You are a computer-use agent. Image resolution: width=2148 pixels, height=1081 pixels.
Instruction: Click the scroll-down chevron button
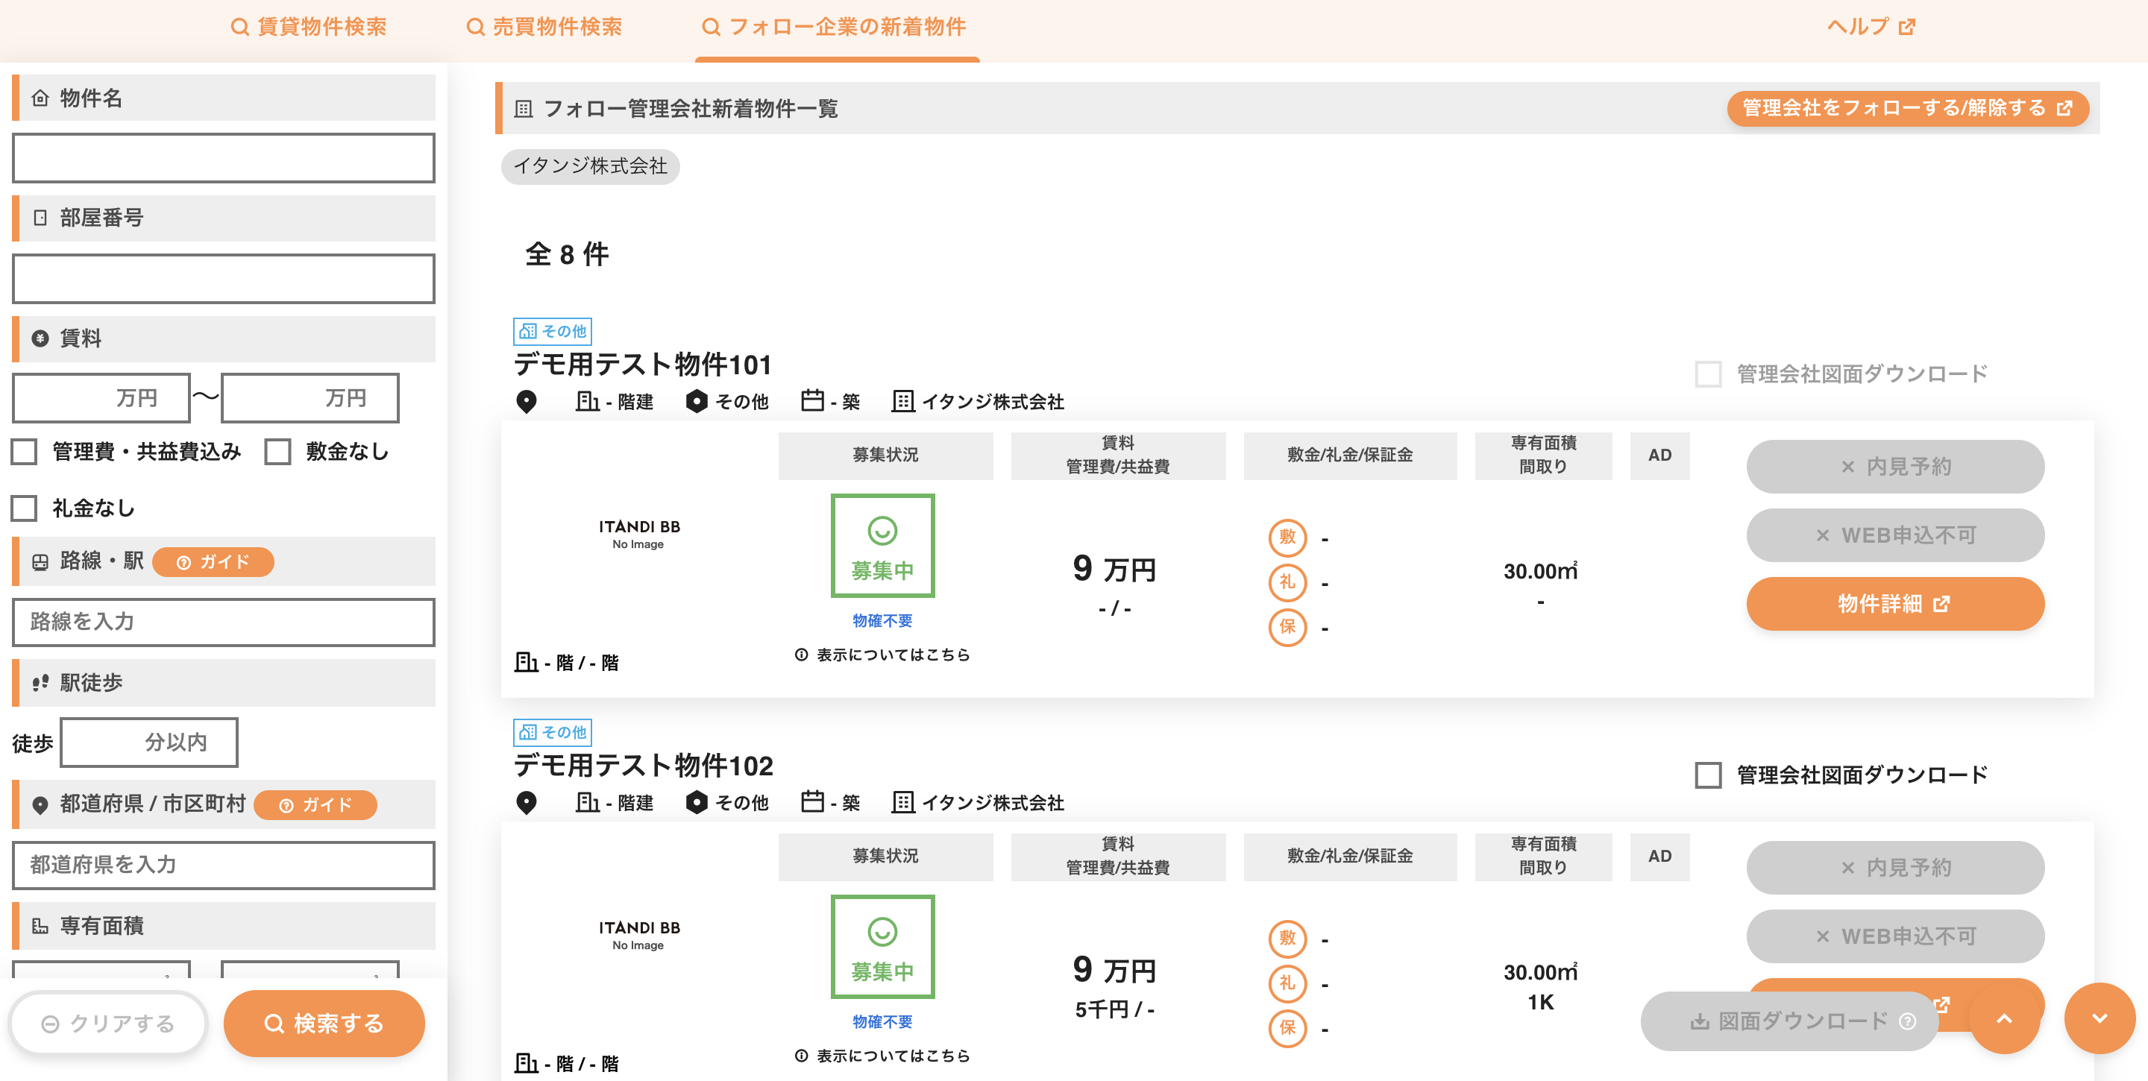click(2100, 1018)
